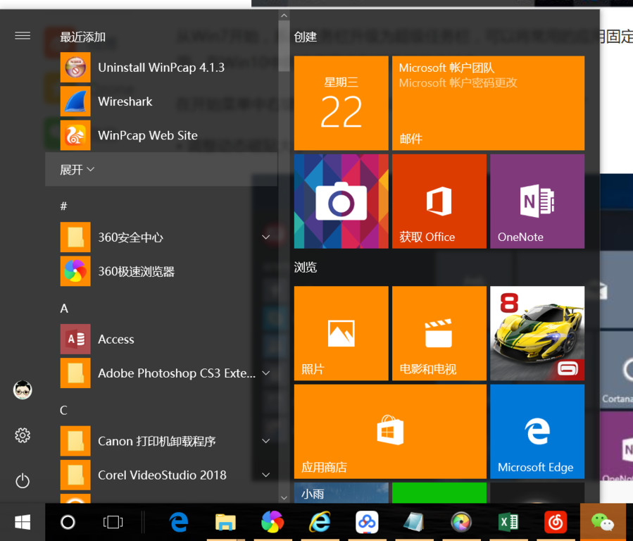This screenshot has height=541, width=633.
Task: Click the # letter group header
Action: [64, 206]
